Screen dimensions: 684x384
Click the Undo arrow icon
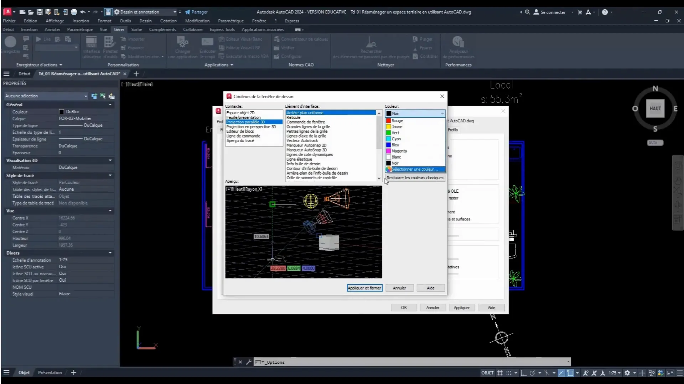click(x=83, y=12)
